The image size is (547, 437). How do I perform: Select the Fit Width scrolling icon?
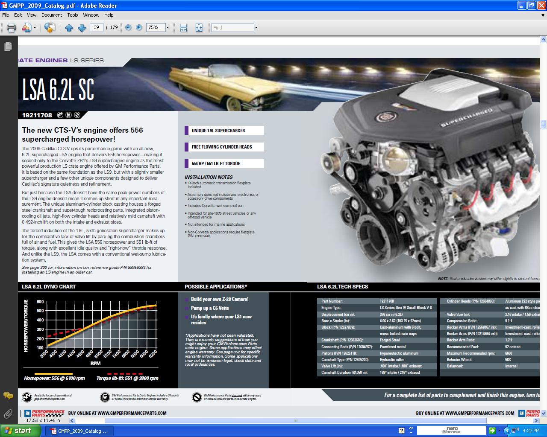tap(183, 28)
